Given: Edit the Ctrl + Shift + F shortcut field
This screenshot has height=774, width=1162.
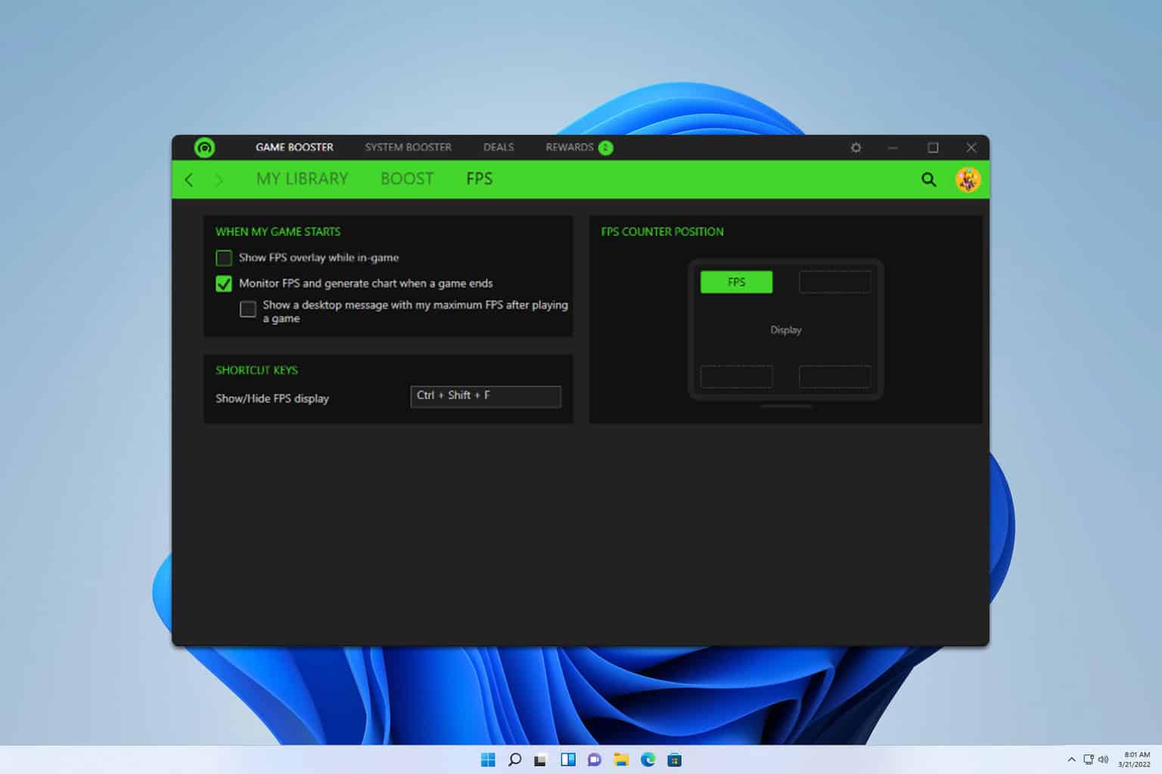Looking at the screenshot, I should [x=486, y=396].
